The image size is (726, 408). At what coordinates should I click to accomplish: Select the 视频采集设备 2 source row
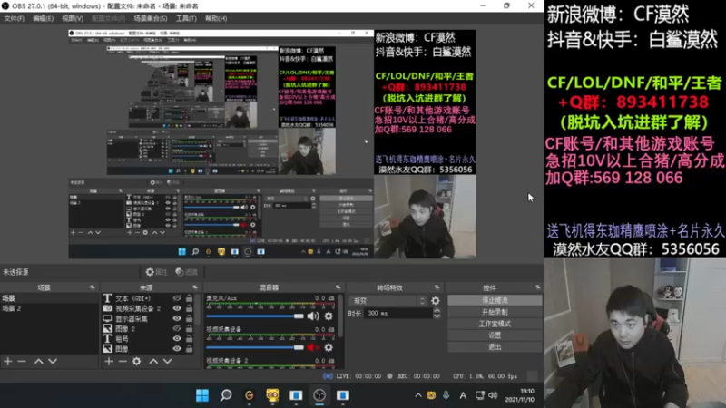point(148,308)
